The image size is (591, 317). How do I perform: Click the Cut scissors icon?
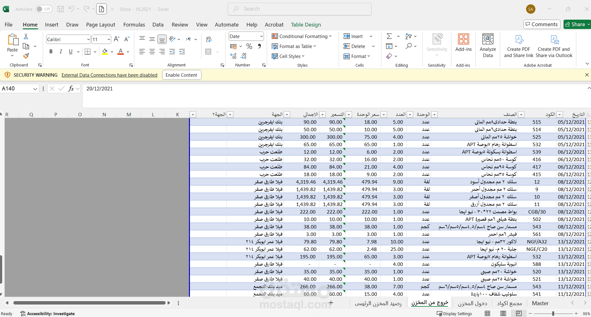26,36
